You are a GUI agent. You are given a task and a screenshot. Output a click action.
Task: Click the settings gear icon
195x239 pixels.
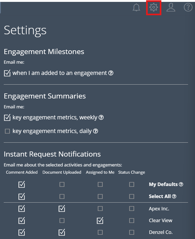154,8
